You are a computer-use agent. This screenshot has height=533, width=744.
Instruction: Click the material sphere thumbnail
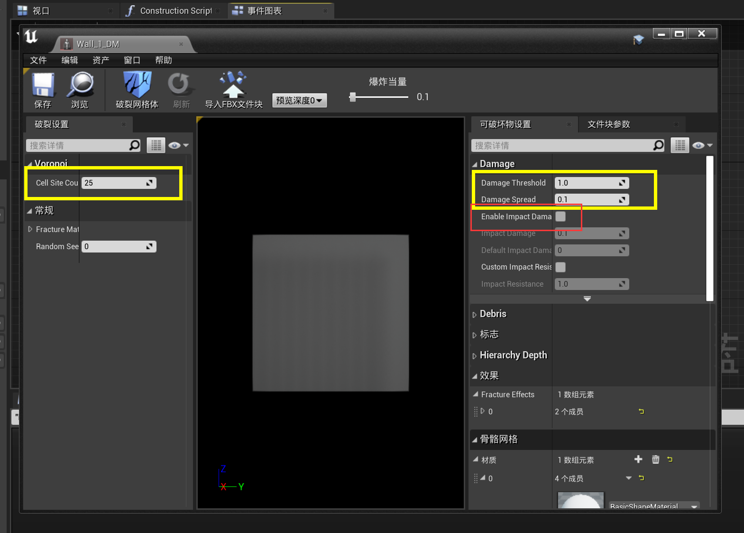click(581, 500)
